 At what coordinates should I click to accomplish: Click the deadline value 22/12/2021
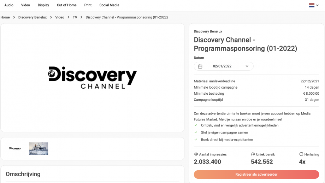click(310, 81)
